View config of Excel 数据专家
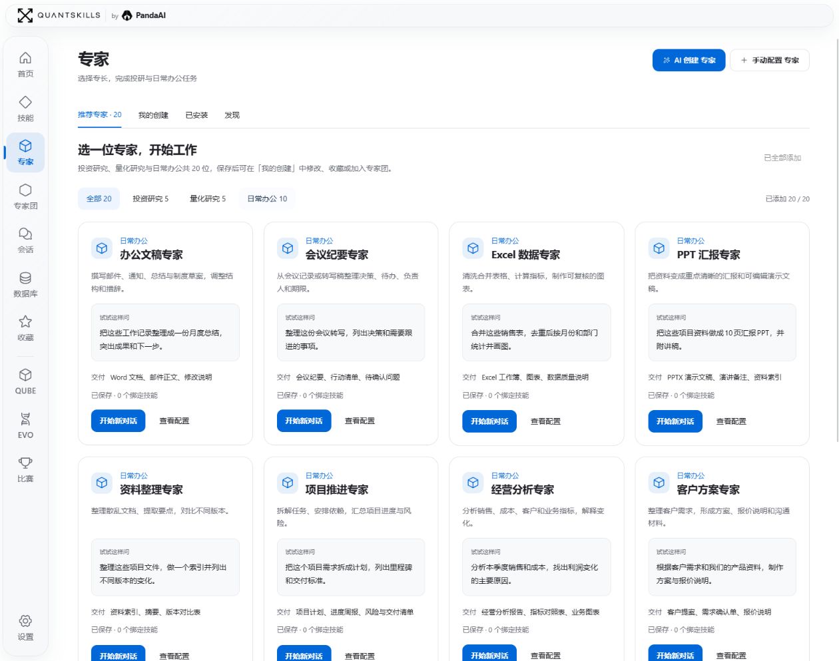 [545, 421]
